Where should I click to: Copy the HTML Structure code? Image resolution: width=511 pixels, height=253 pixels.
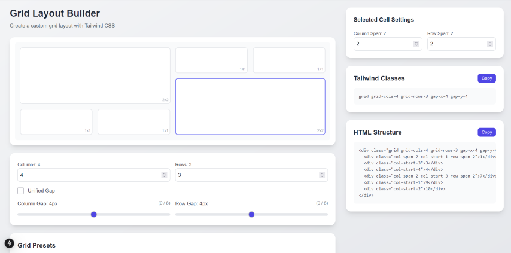[x=486, y=132]
